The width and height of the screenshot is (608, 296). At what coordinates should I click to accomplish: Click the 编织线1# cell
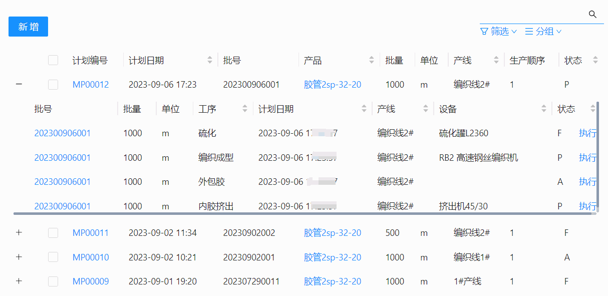point(472,257)
